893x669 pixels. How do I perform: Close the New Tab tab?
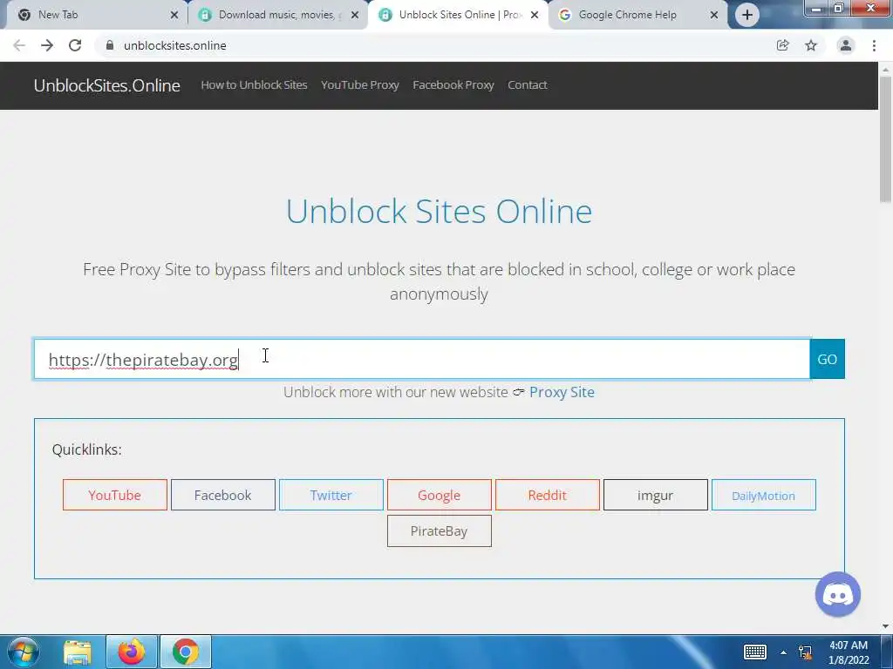(174, 16)
